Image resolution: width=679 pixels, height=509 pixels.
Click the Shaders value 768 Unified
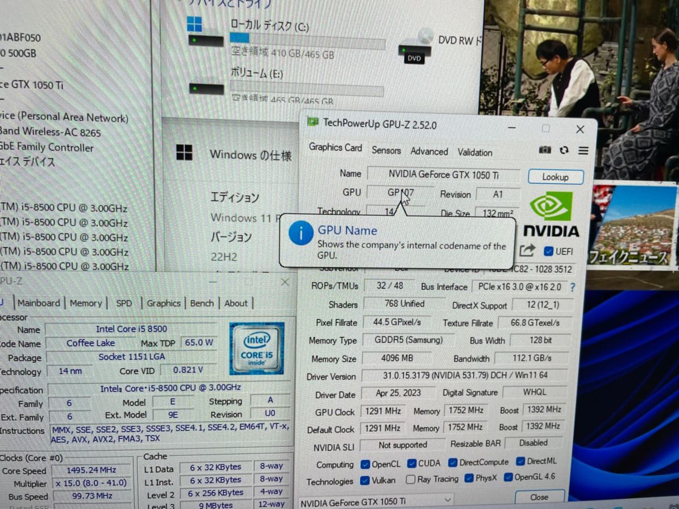pos(404,304)
